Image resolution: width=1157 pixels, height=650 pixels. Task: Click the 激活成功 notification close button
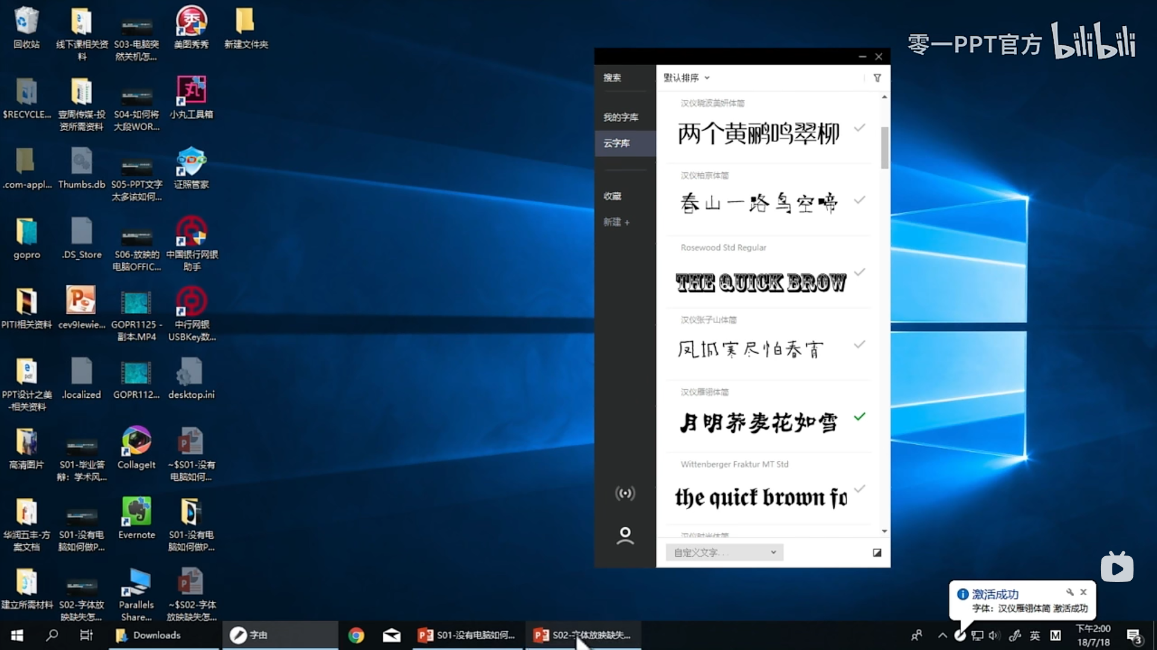coord(1082,593)
